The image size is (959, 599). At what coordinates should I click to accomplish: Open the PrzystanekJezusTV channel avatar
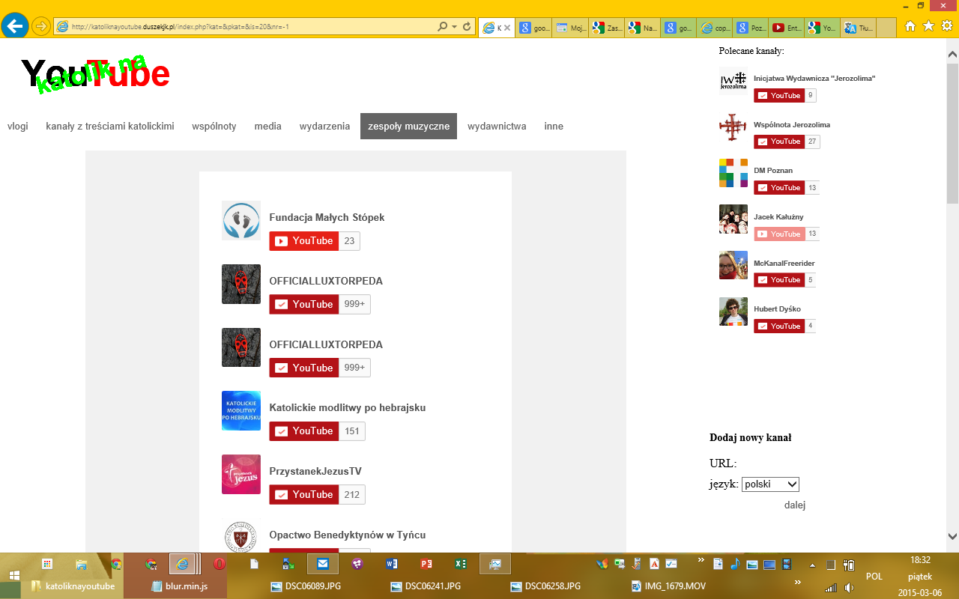tap(241, 474)
